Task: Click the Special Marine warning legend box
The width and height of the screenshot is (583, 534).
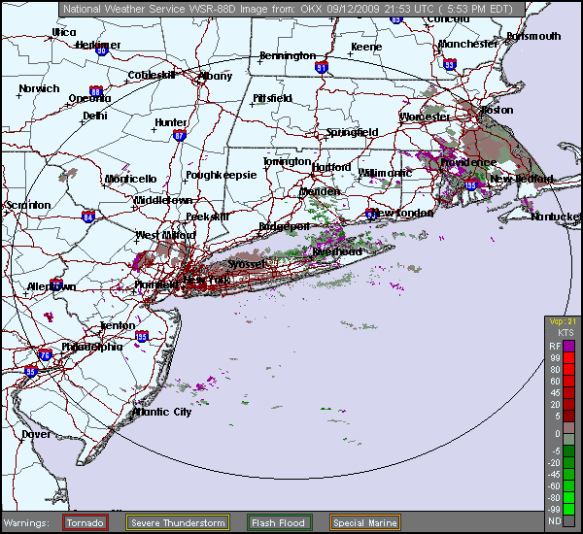Action: 365,522
